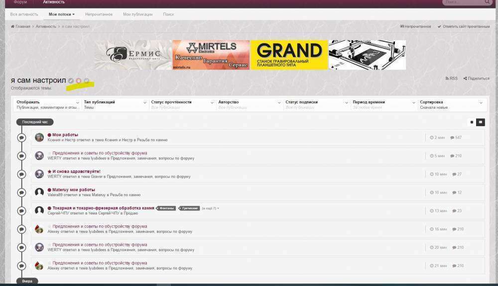Open the RSS feed link
498x286 pixels.
451,78
